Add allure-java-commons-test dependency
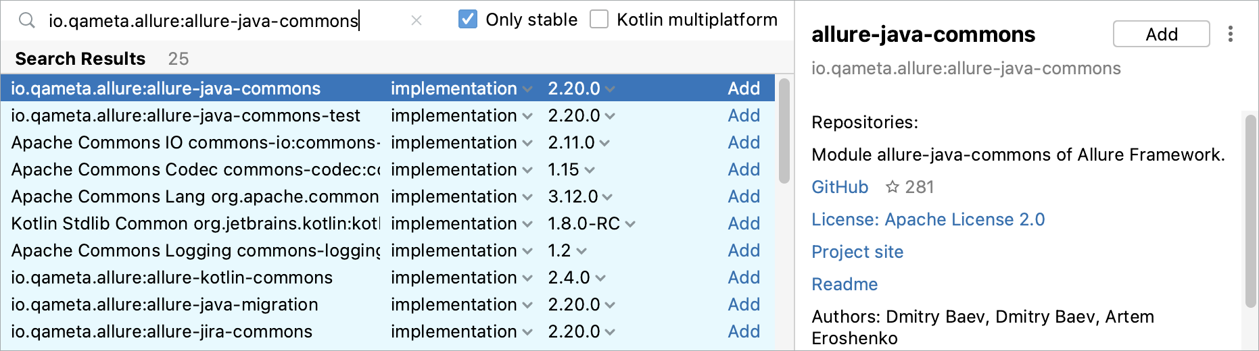This screenshot has height=351, width=1259. point(744,115)
